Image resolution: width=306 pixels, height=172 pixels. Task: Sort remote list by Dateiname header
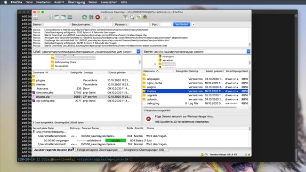[x=159, y=71]
